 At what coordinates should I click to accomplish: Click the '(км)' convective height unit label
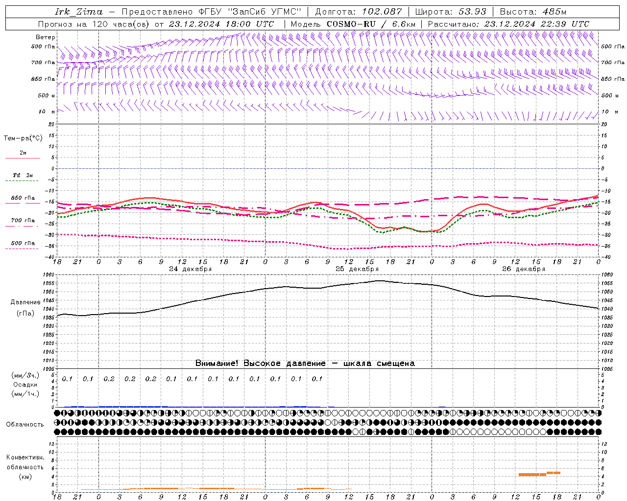(x=25, y=477)
